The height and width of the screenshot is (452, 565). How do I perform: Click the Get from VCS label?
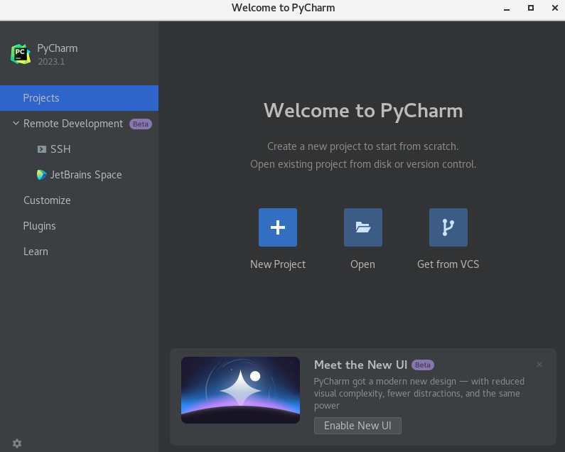click(448, 264)
